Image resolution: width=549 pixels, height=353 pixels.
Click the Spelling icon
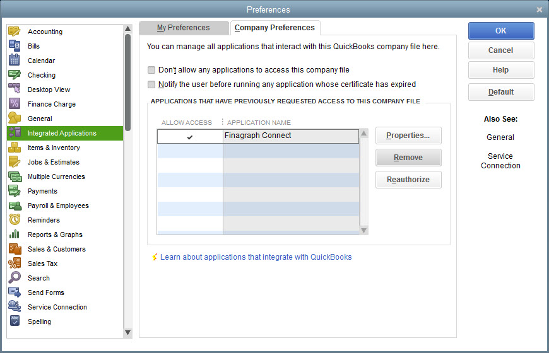coord(15,321)
